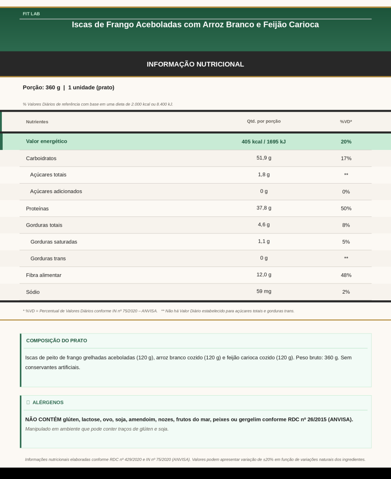Select the Valor energético row
Image resolution: width=391 pixels, height=479 pixels.
coord(195,141)
